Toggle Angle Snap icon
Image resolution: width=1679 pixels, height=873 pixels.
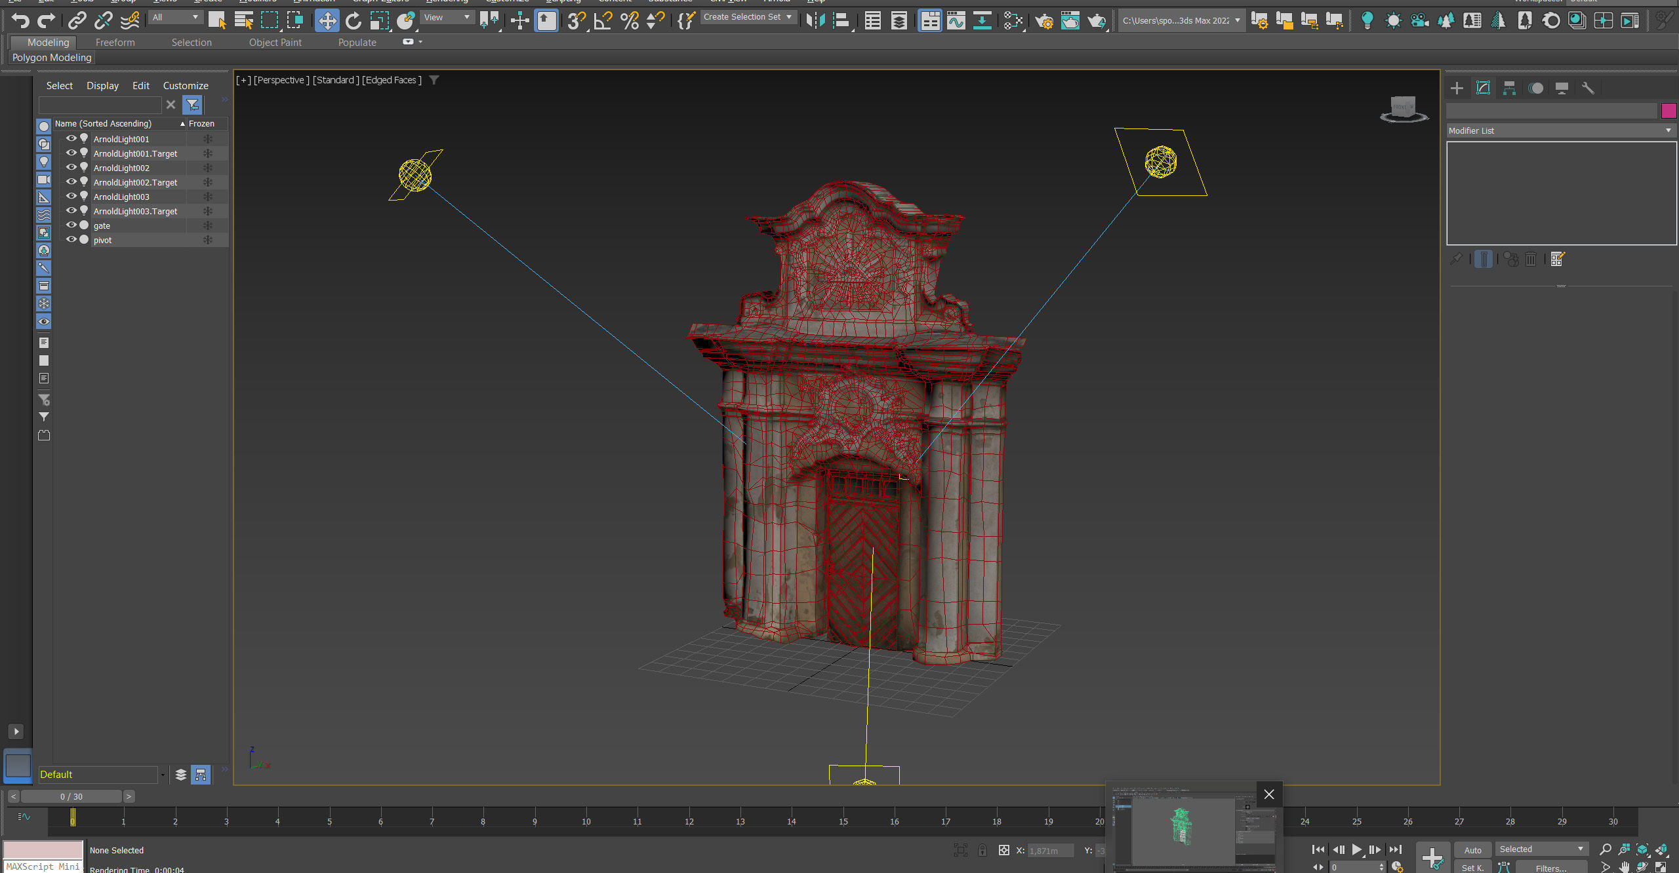click(x=603, y=21)
